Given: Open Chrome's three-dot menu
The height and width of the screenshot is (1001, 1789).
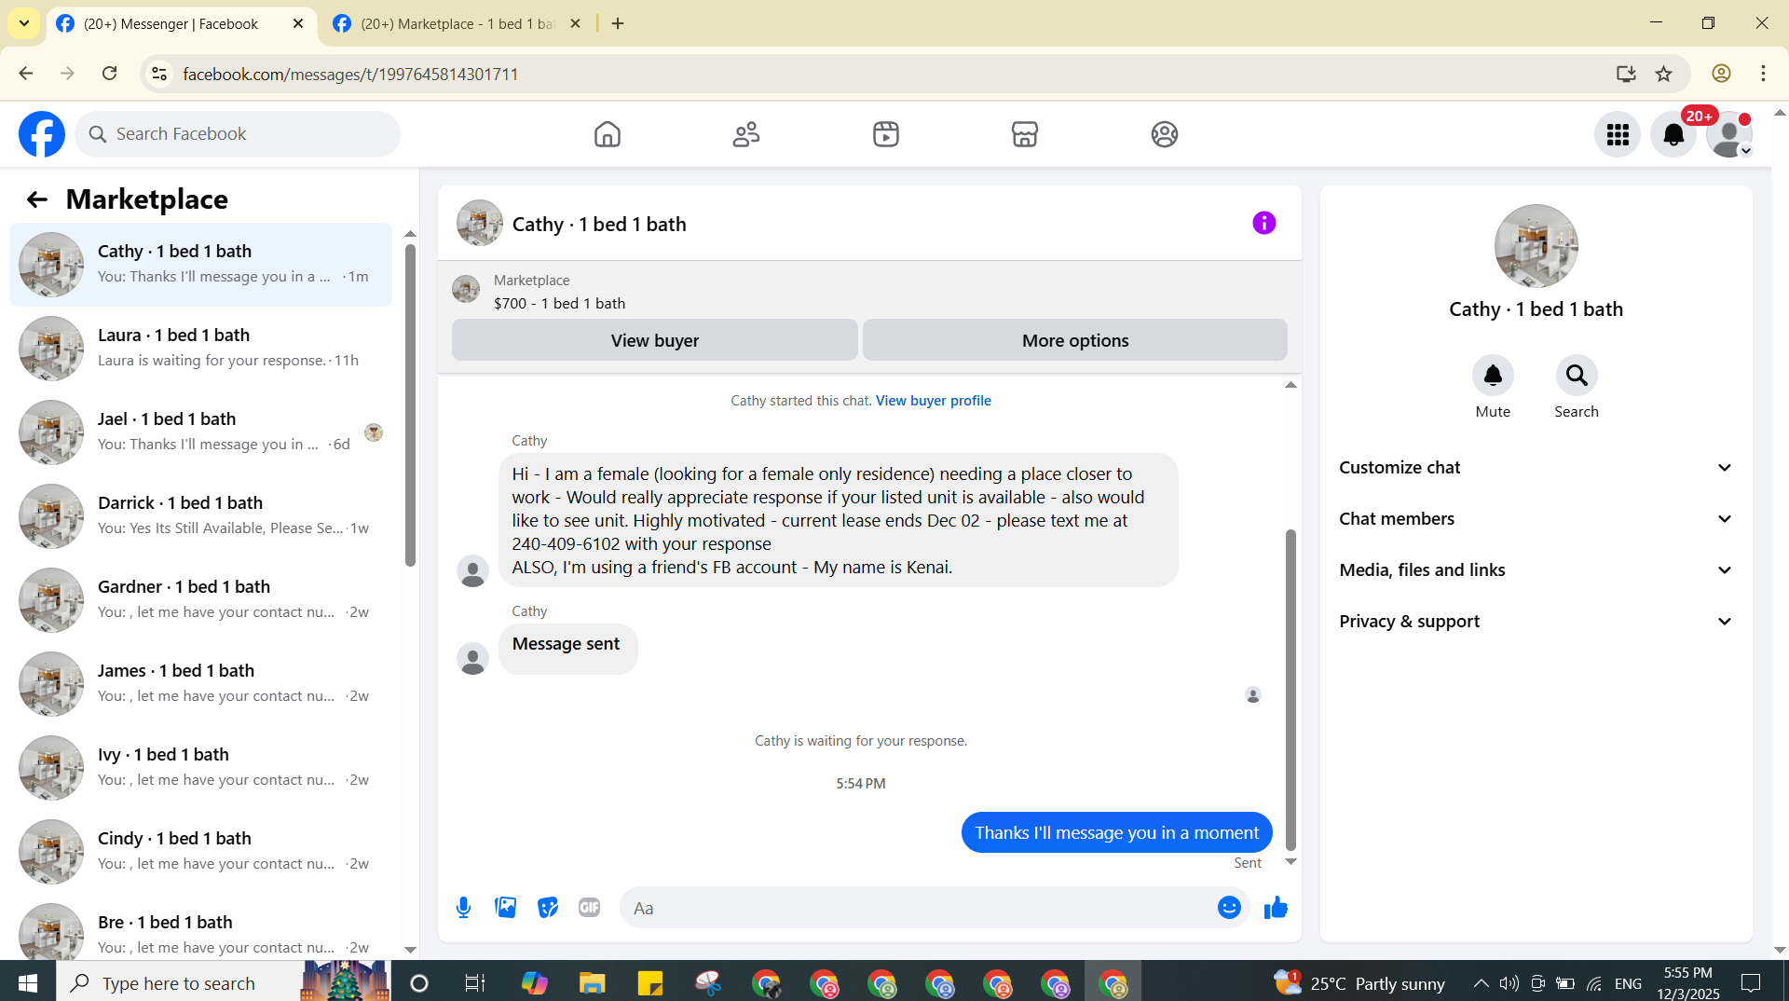Looking at the screenshot, I should (1763, 74).
